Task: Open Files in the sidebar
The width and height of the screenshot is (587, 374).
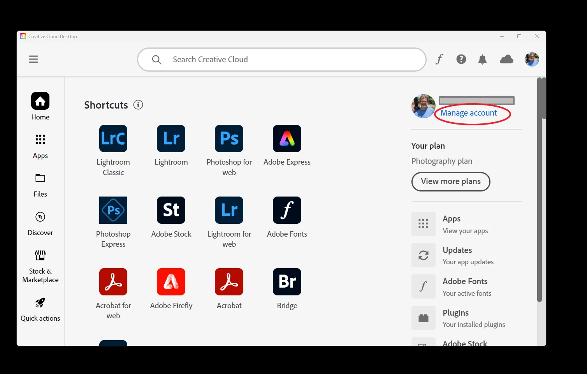Action: point(40,185)
